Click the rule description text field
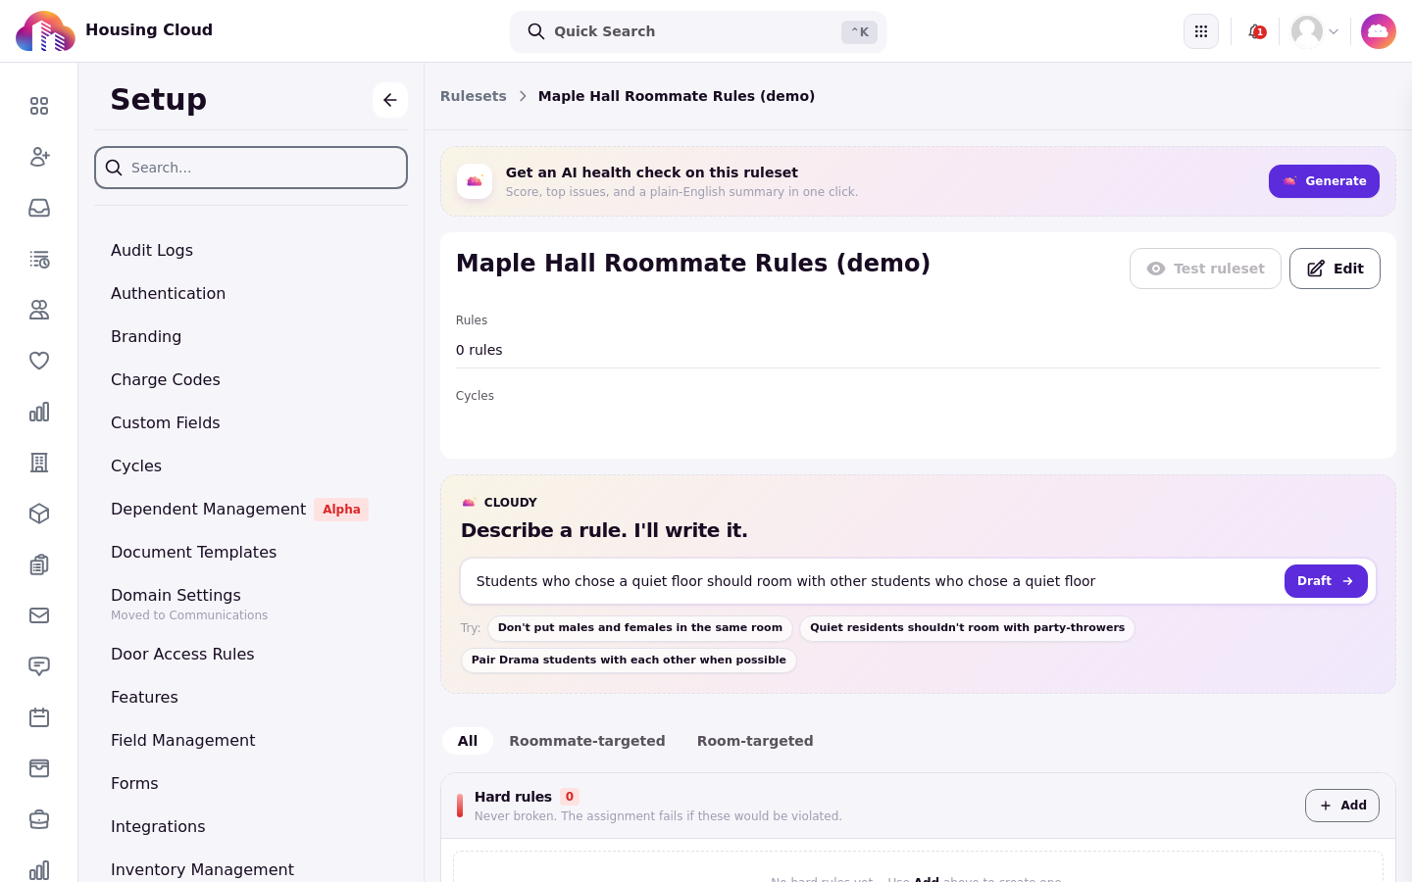The image size is (1412, 882). (x=873, y=581)
